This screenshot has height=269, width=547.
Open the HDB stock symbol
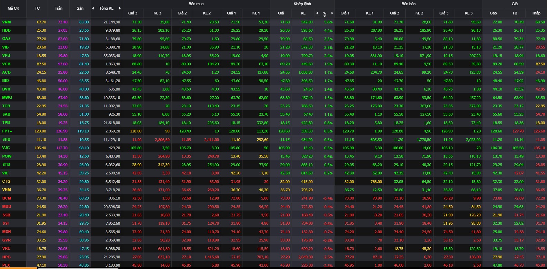coord(6,30)
